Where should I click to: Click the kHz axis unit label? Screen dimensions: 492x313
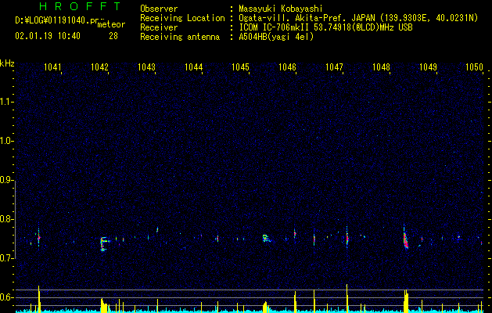tap(7, 63)
